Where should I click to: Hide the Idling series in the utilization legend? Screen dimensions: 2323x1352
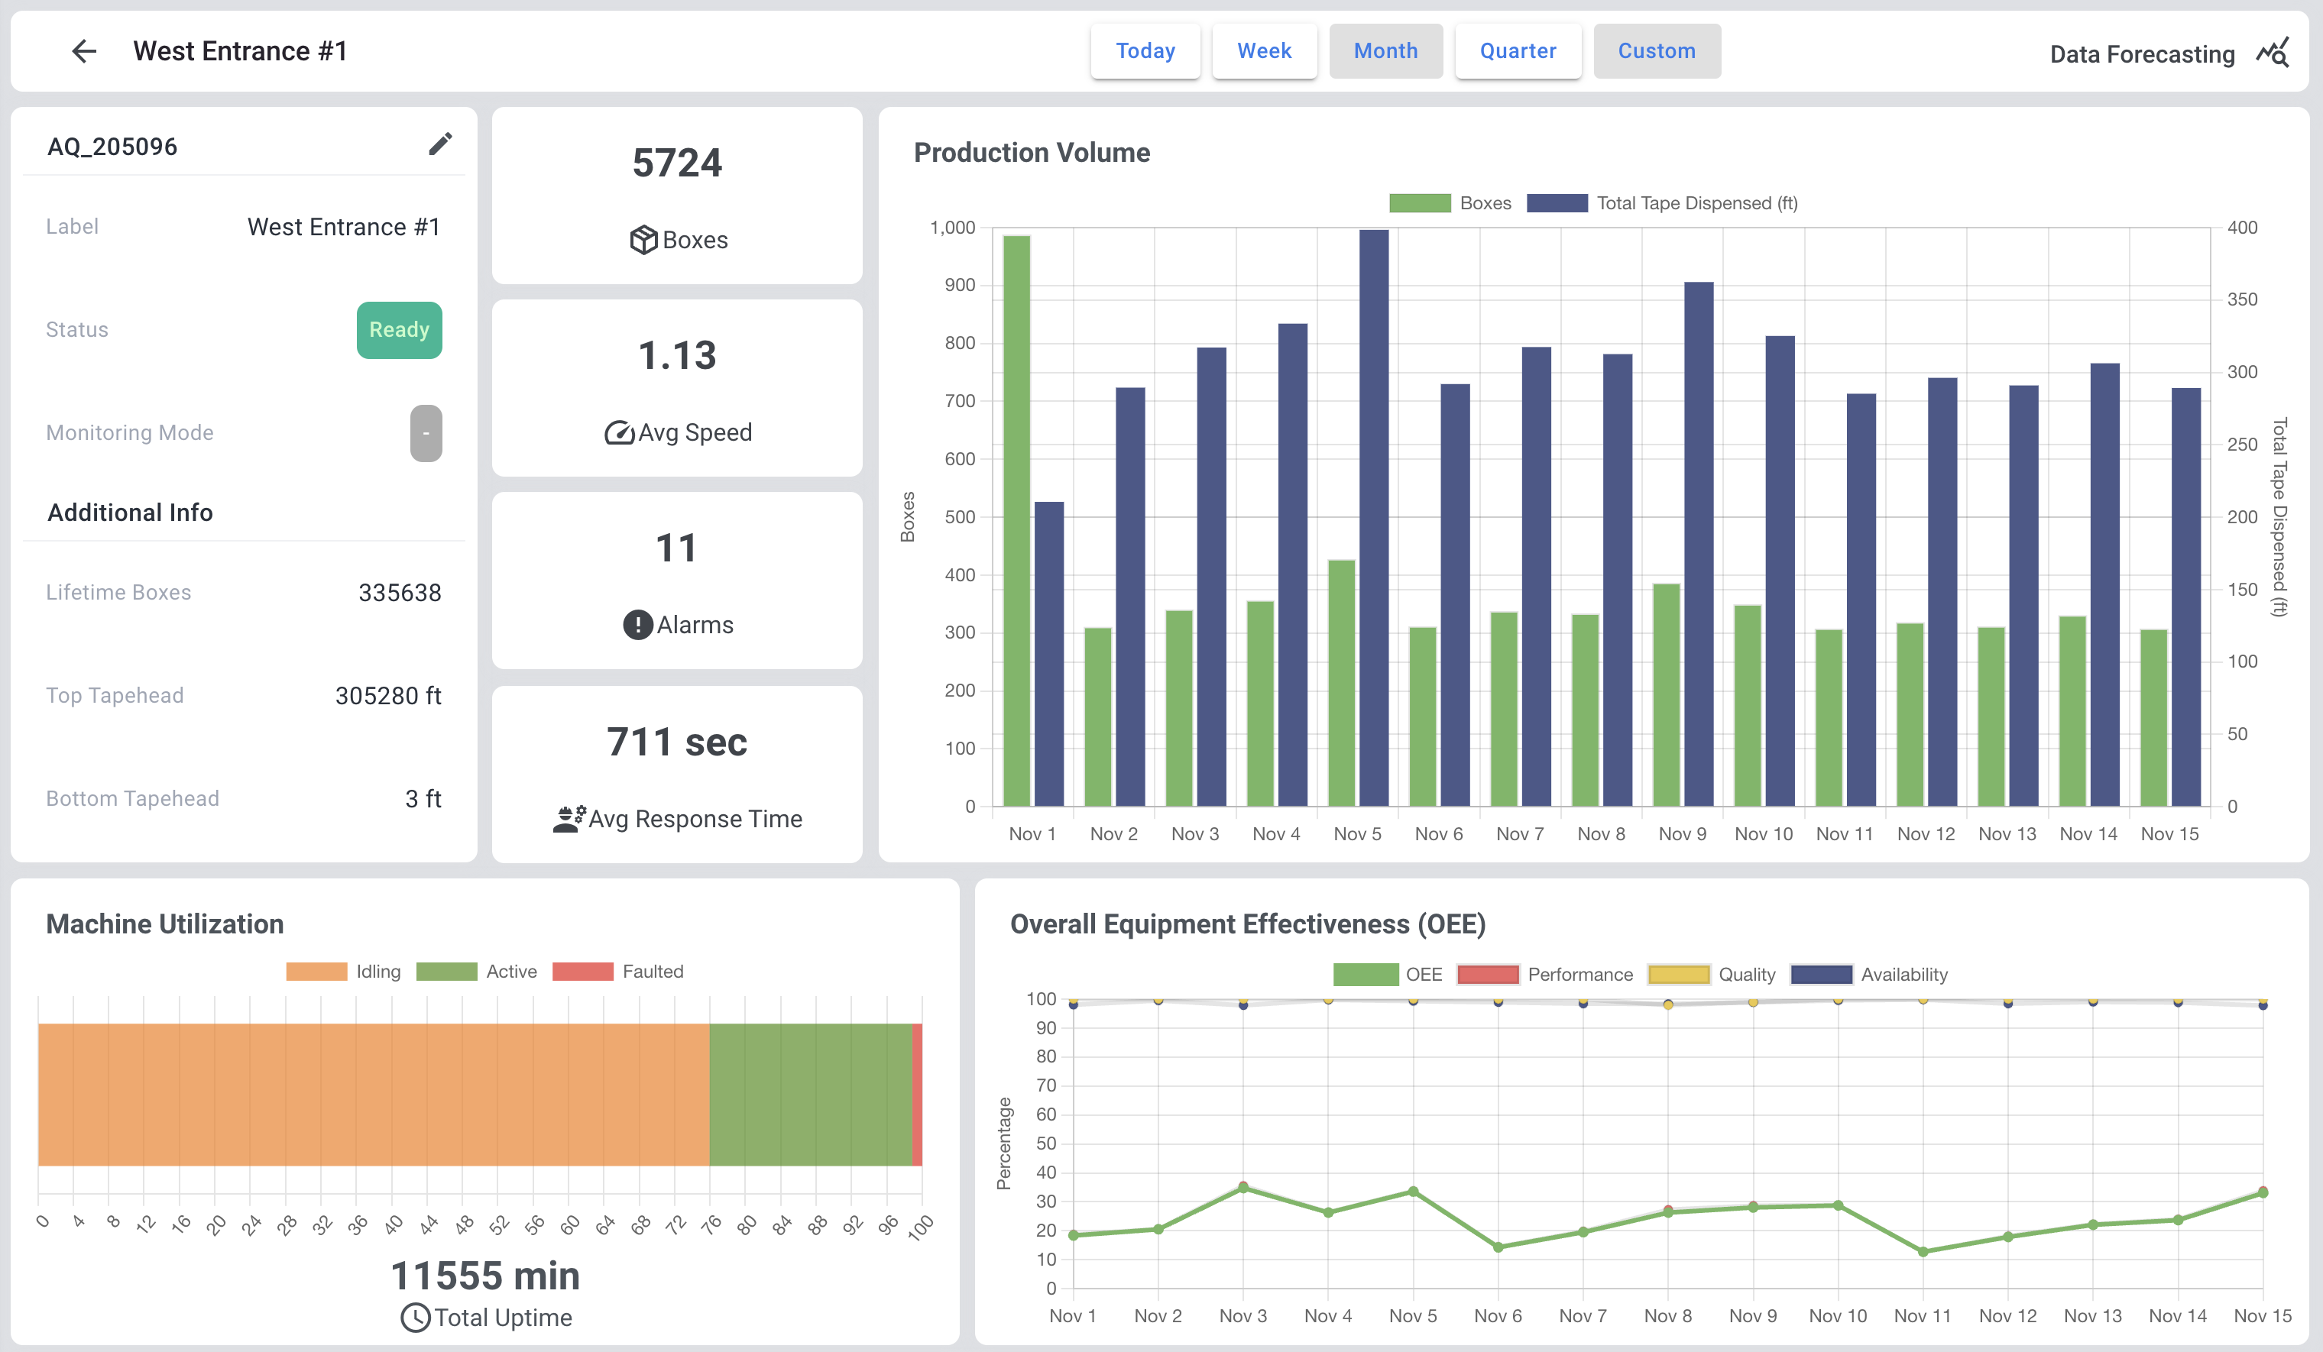pyautogui.click(x=316, y=972)
